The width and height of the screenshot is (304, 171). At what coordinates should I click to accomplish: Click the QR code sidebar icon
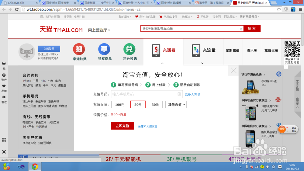click(x=4, y=140)
